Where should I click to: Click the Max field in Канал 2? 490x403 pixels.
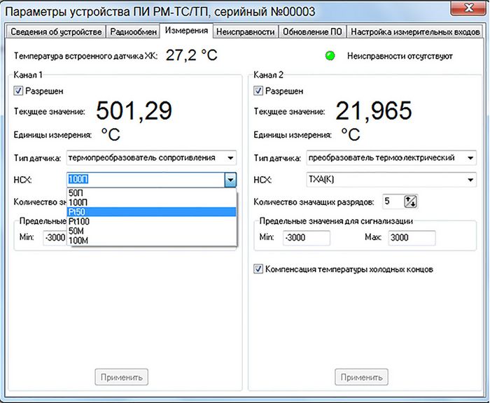(411, 238)
